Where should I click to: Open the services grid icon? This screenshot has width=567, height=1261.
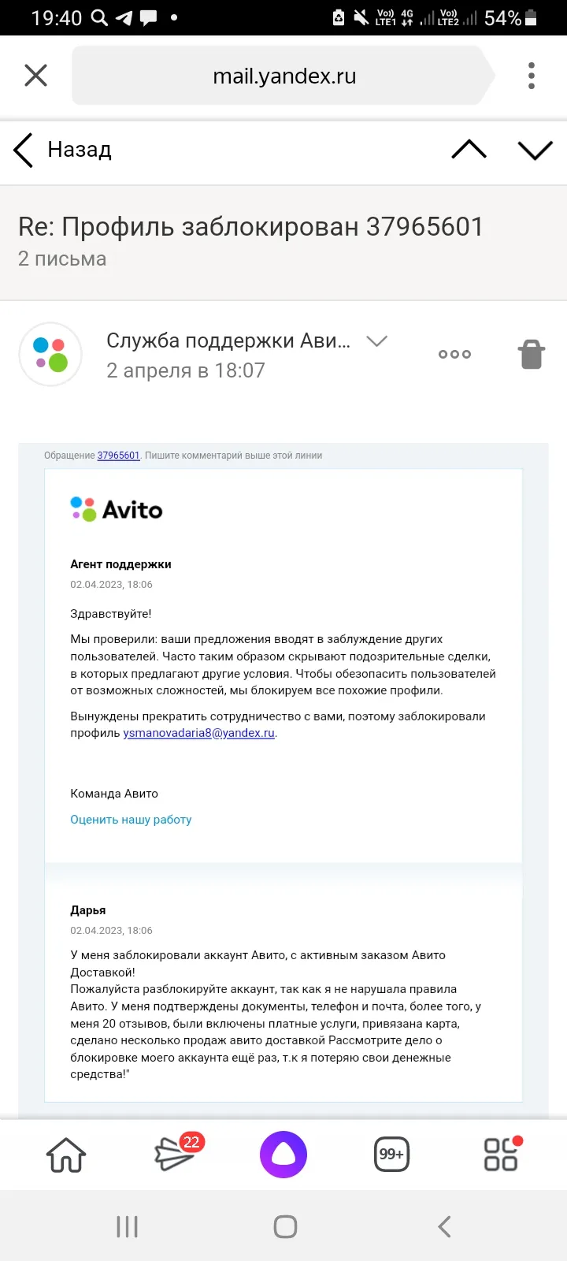pos(502,1154)
